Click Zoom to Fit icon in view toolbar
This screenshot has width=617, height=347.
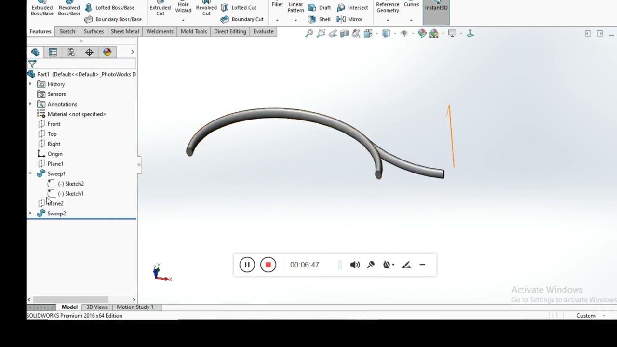[309, 33]
